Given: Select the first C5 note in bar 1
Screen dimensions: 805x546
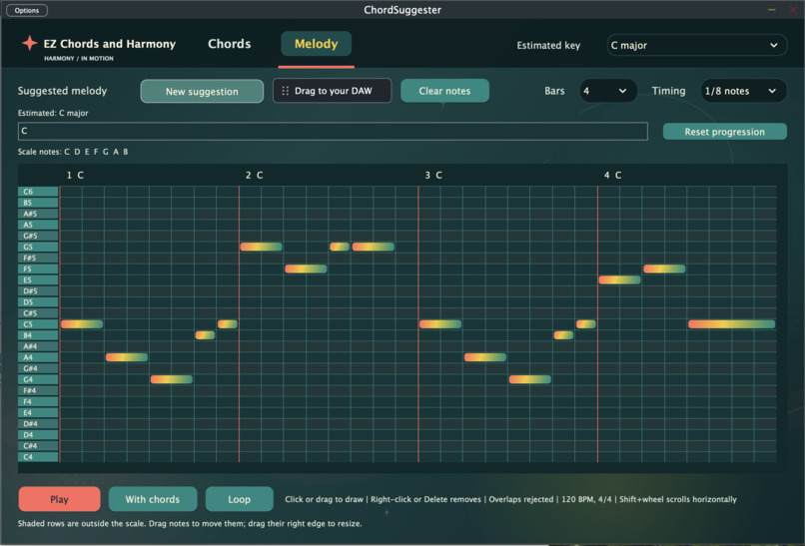Looking at the screenshot, I should coord(82,324).
